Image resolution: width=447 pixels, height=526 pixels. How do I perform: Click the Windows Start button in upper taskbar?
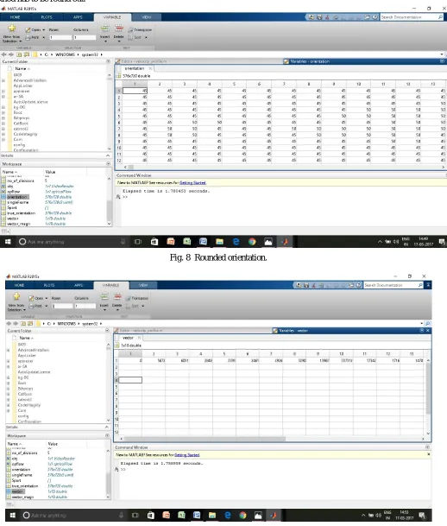pyautogui.click(x=8, y=242)
